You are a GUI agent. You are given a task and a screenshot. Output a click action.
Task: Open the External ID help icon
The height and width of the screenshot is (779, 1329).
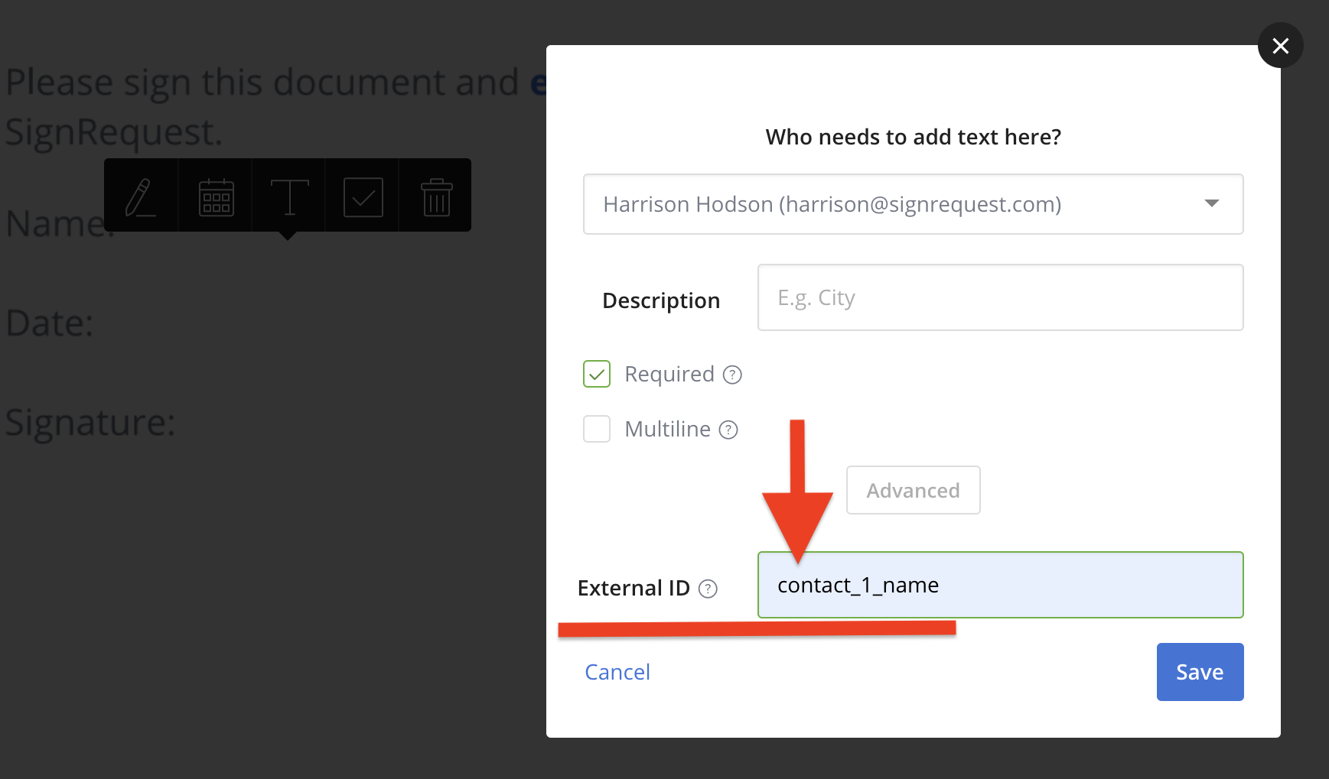[x=708, y=589]
